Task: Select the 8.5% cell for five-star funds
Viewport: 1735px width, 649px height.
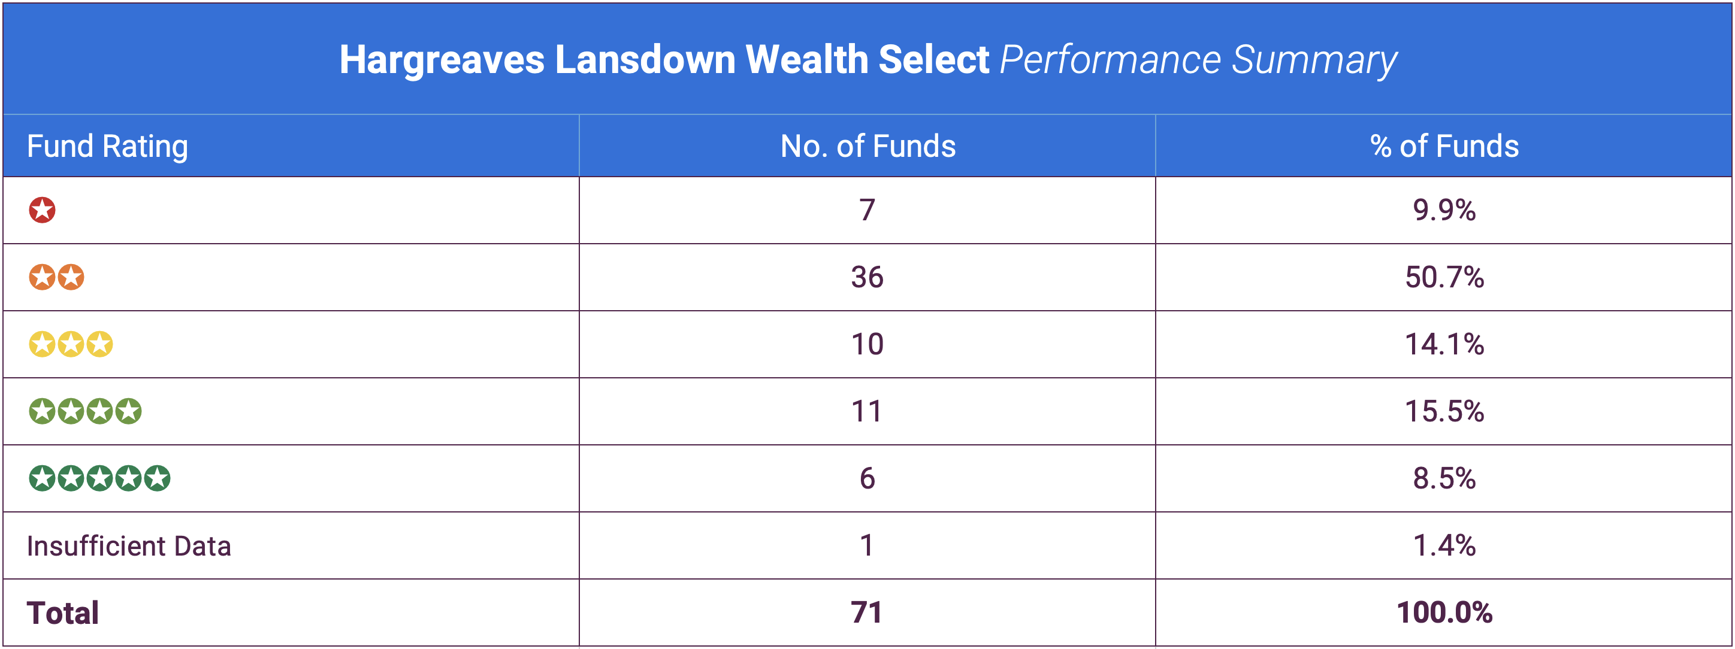Action: pos(1444,479)
